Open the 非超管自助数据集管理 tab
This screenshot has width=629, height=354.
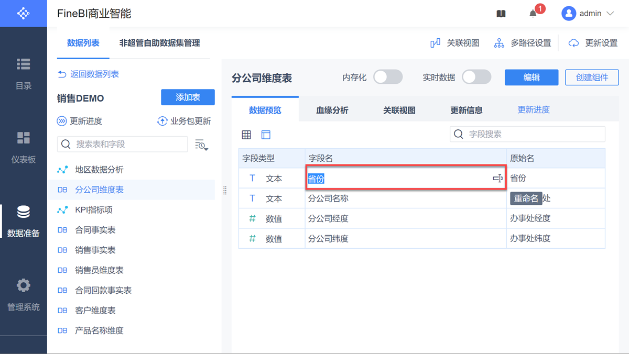[x=159, y=43]
